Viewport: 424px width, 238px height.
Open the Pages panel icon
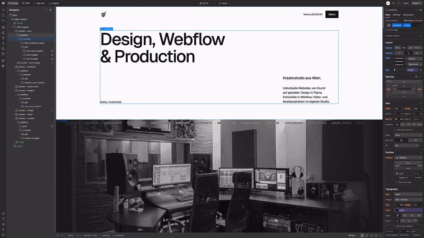point(3,16)
